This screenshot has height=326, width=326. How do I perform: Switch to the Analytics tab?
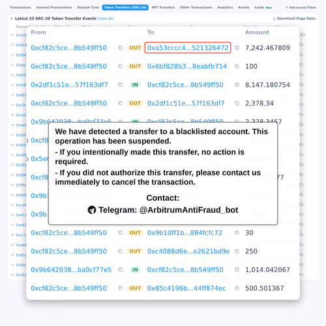pyautogui.click(x=225, y=7)
